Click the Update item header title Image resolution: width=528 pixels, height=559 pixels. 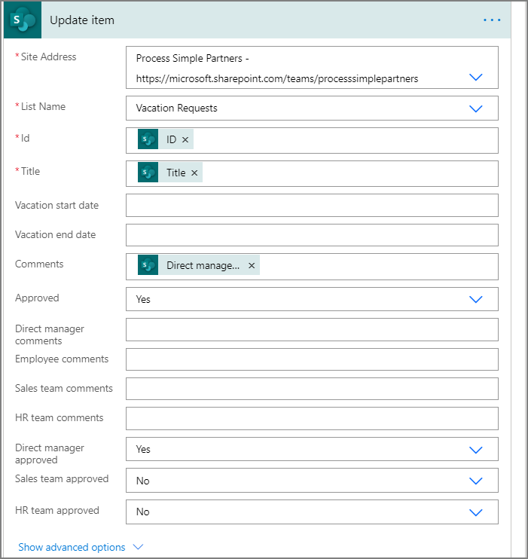(82, 20)
